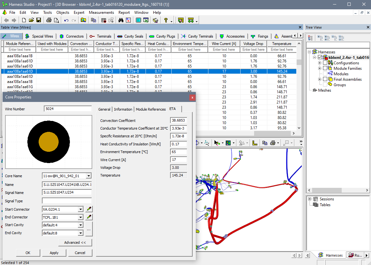
Task: Click the Save floppy disk icon
Action: (39, 20)
